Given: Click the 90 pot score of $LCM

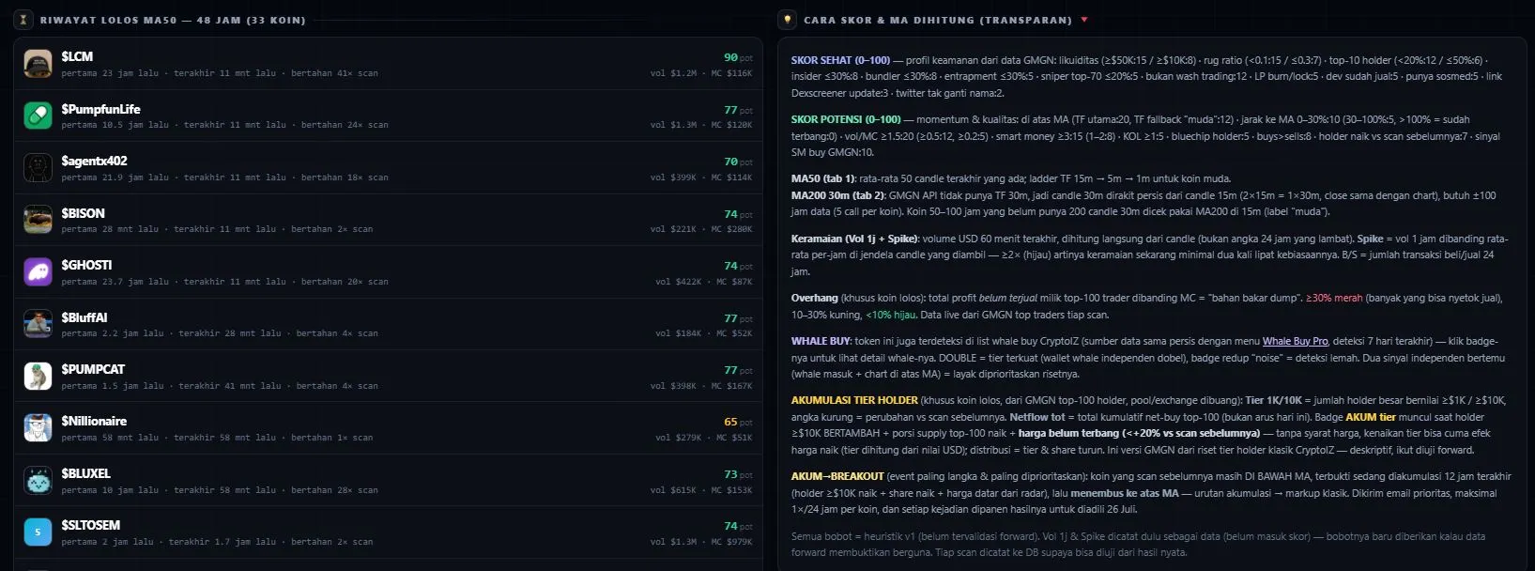Looking at the screenshot, I should click(738, 57).
